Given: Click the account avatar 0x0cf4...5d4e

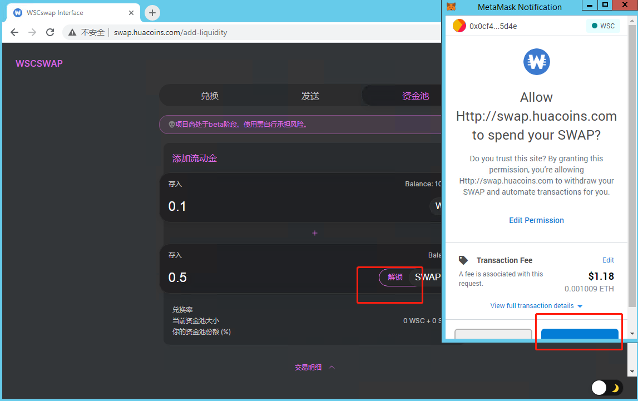Looking at the screenshot, I should [x=459, y=26].
